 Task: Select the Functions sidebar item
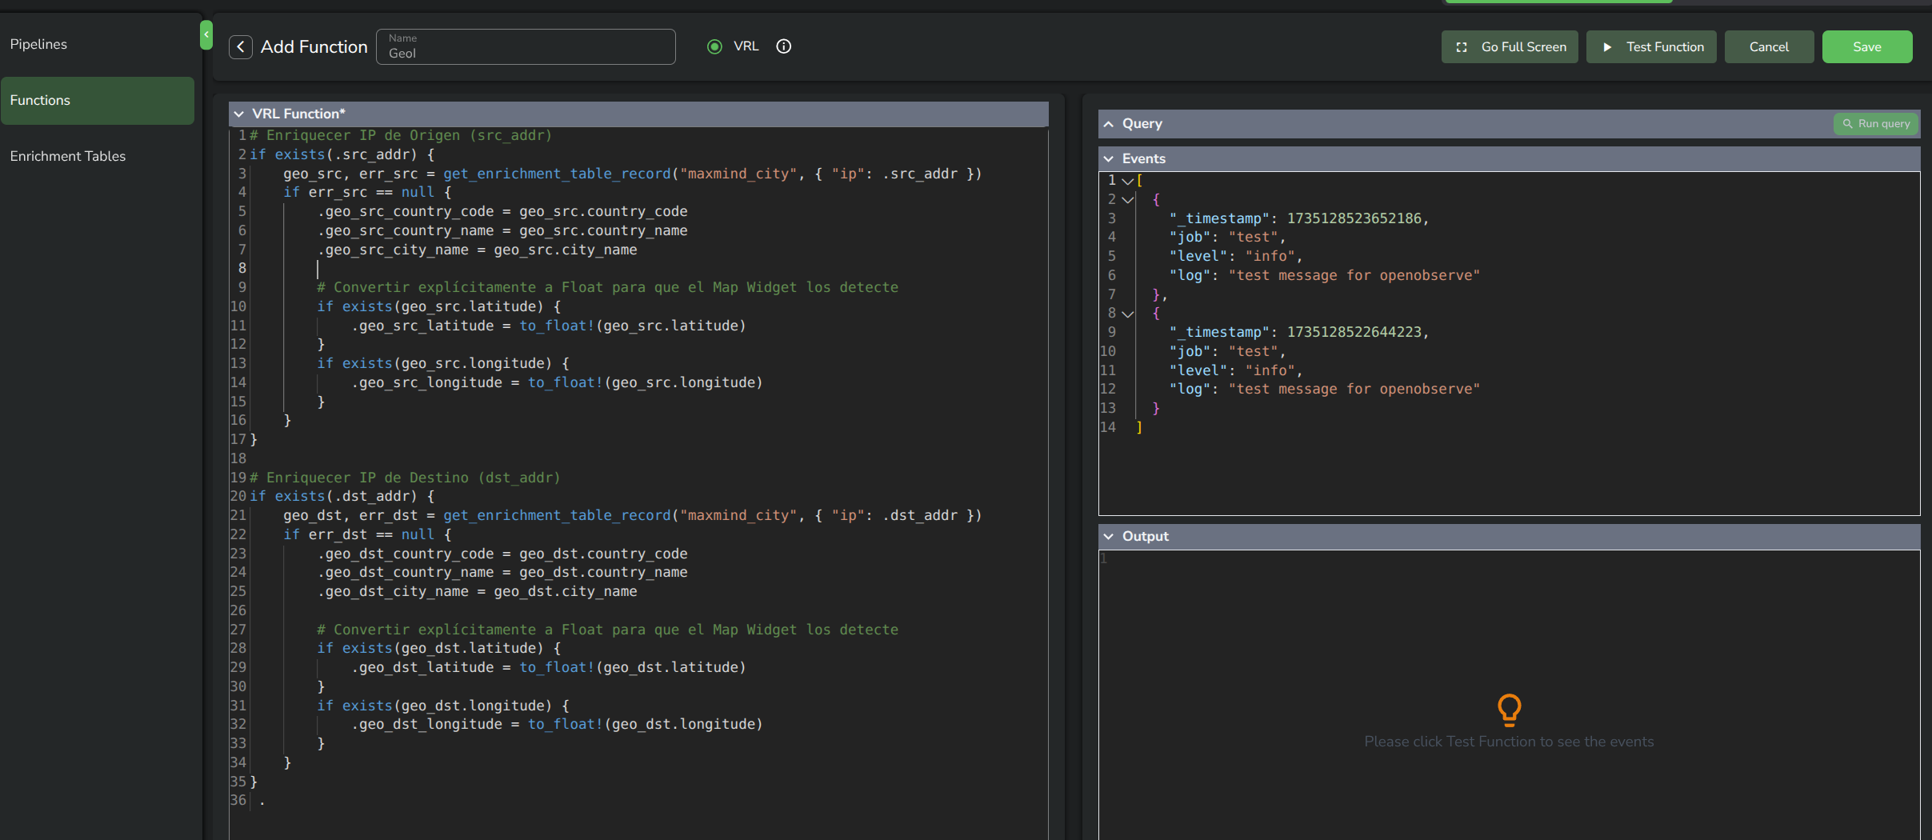click(98, 100)
